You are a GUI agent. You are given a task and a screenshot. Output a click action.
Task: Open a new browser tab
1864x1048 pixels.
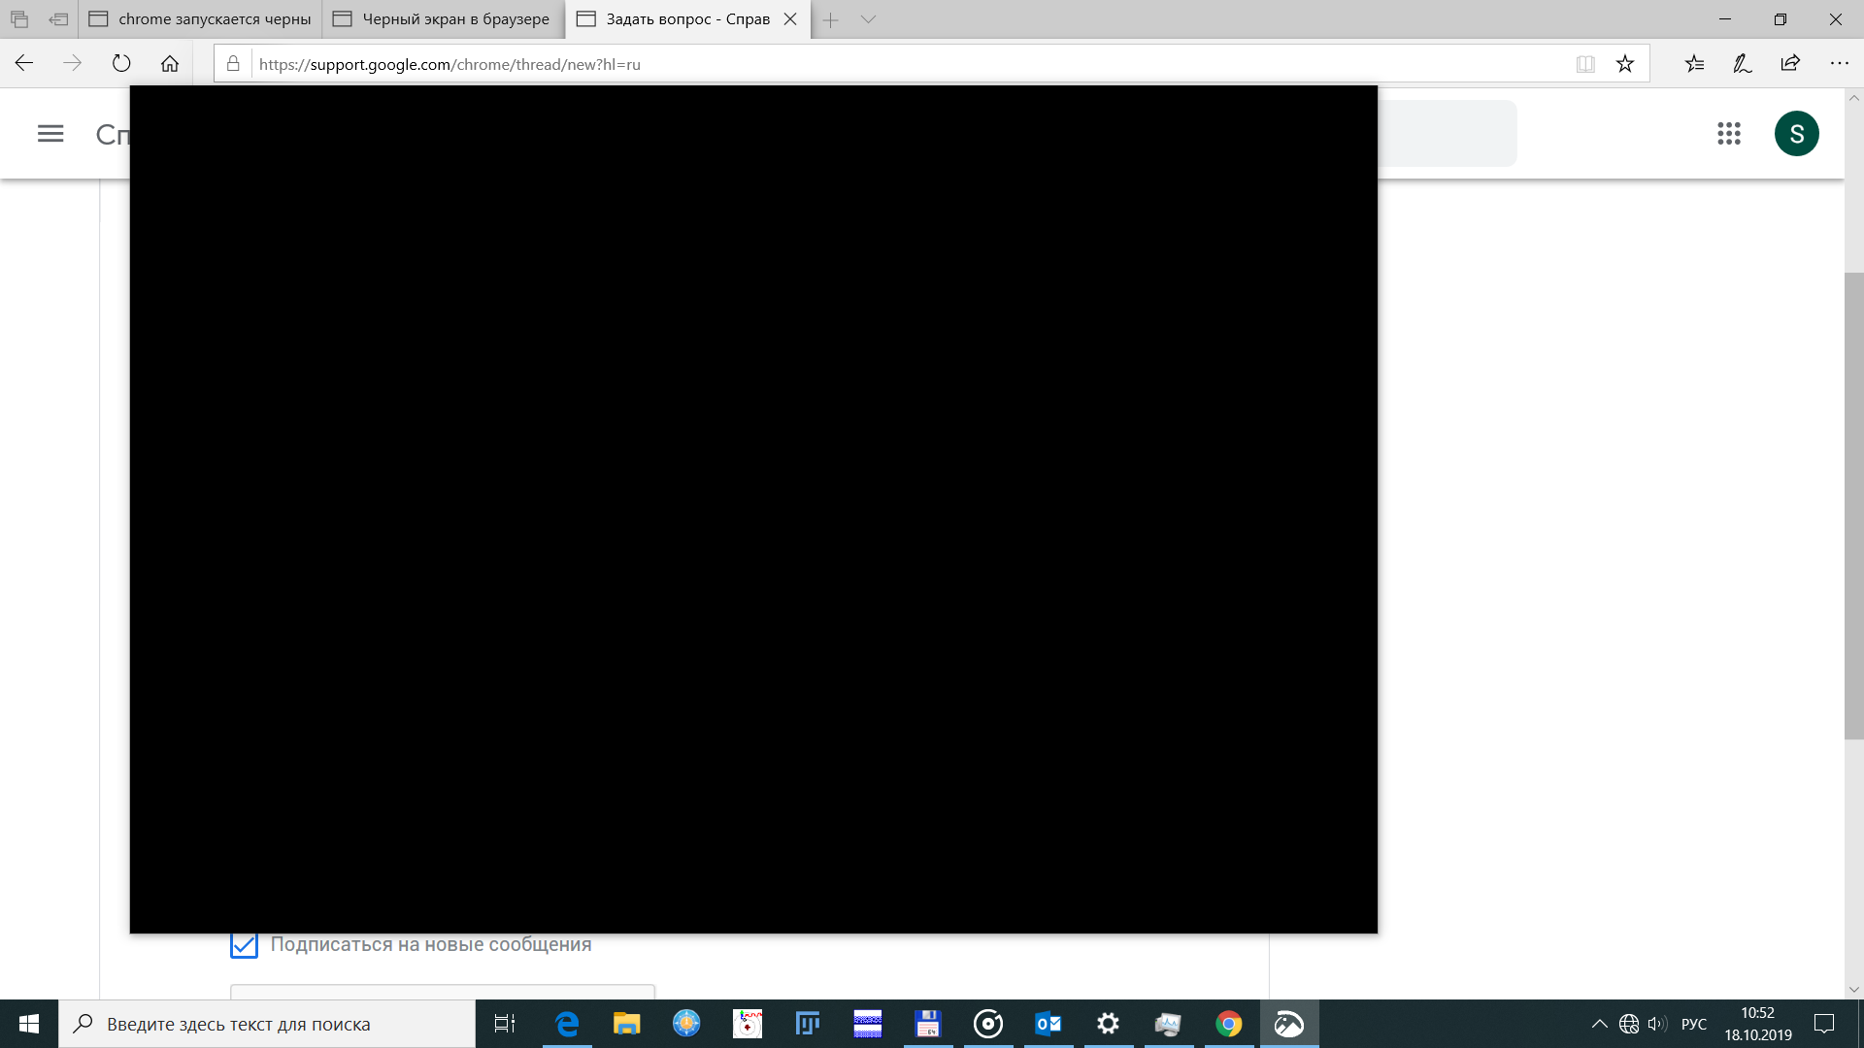coord(831,19)
